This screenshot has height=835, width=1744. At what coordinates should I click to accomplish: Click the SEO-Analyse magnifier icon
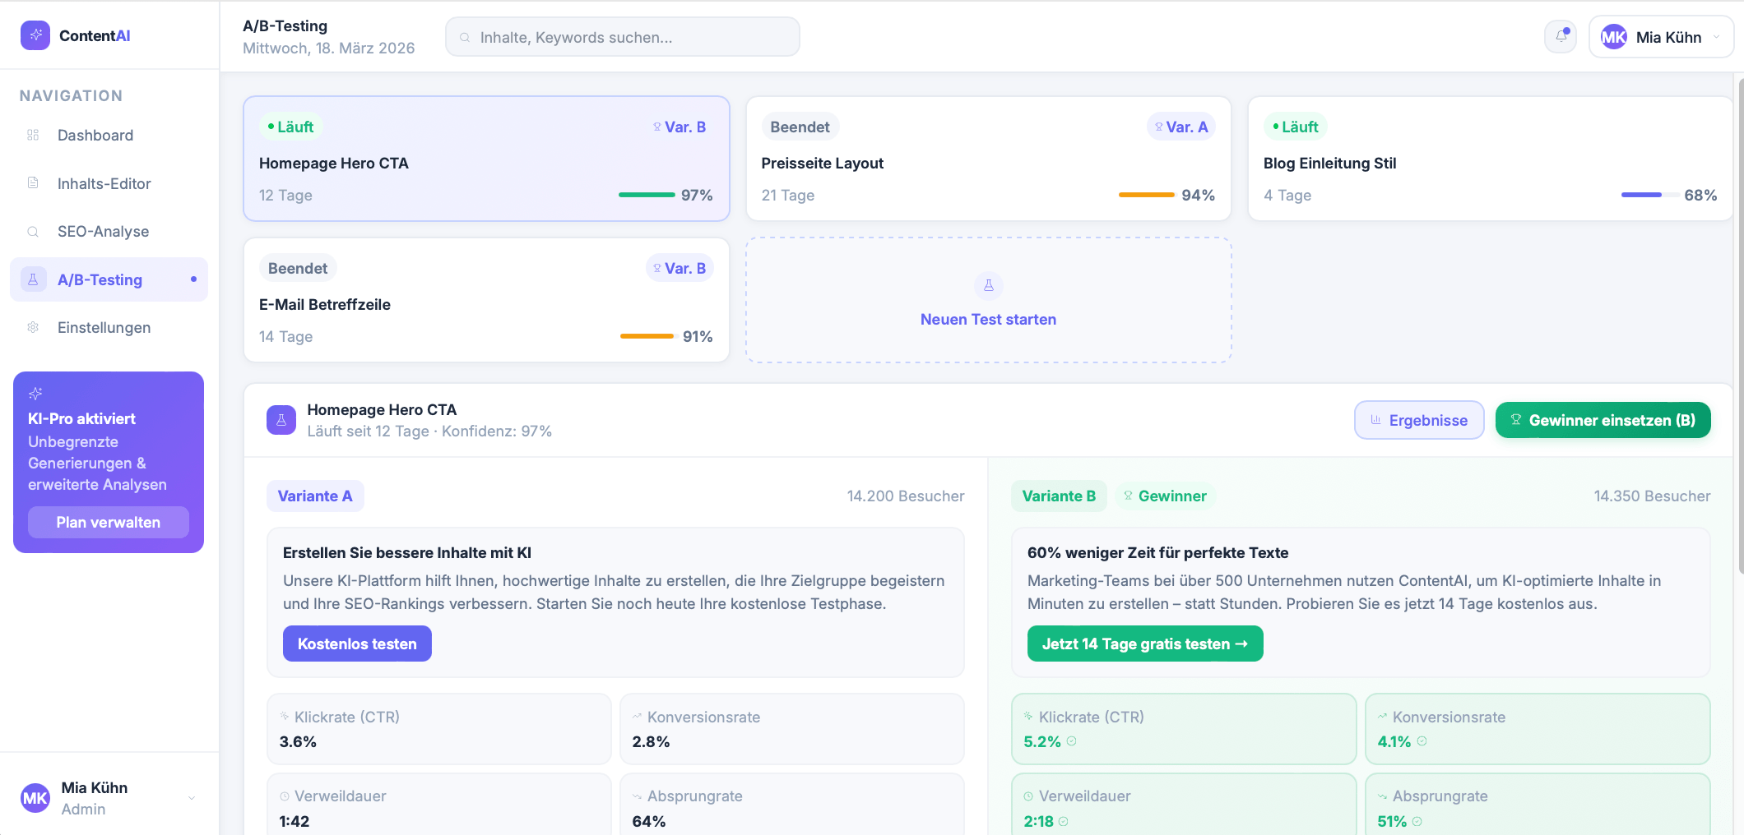[33, 232]
